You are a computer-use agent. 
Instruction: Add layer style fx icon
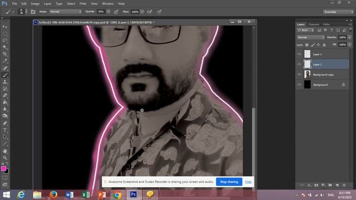click(x=309, y=185)
